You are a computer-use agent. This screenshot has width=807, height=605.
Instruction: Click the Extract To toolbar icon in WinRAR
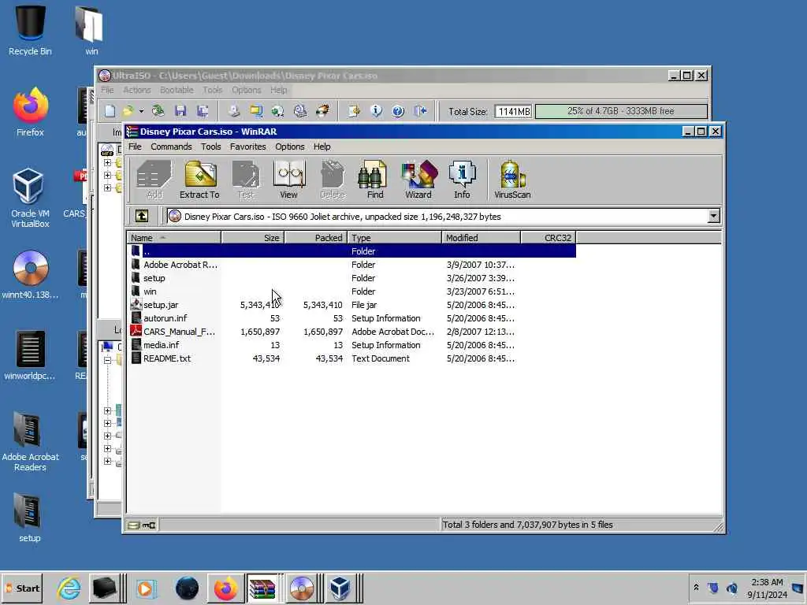click(x=199, y=180)
